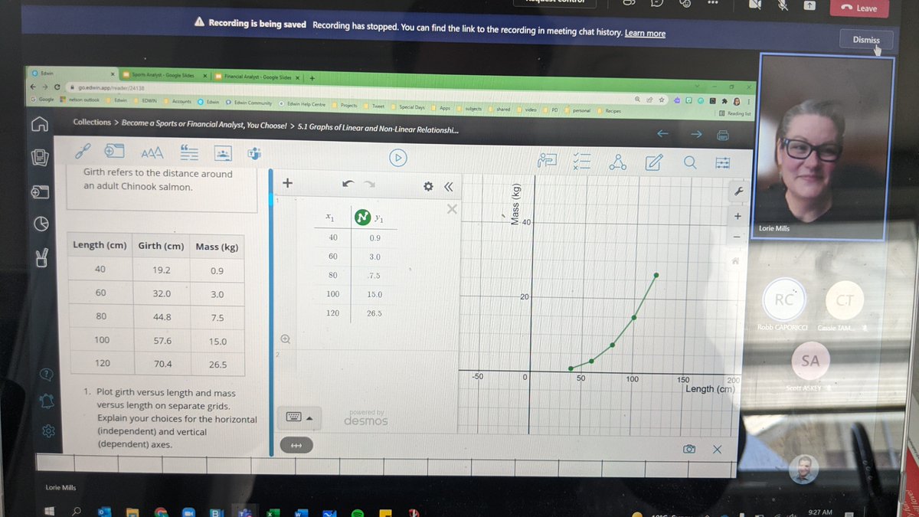Click the Desmos undo arrow
Screen dimensions: 919x517
click(349, 185)
